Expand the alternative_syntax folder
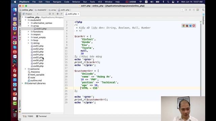 tap(28, 23)
